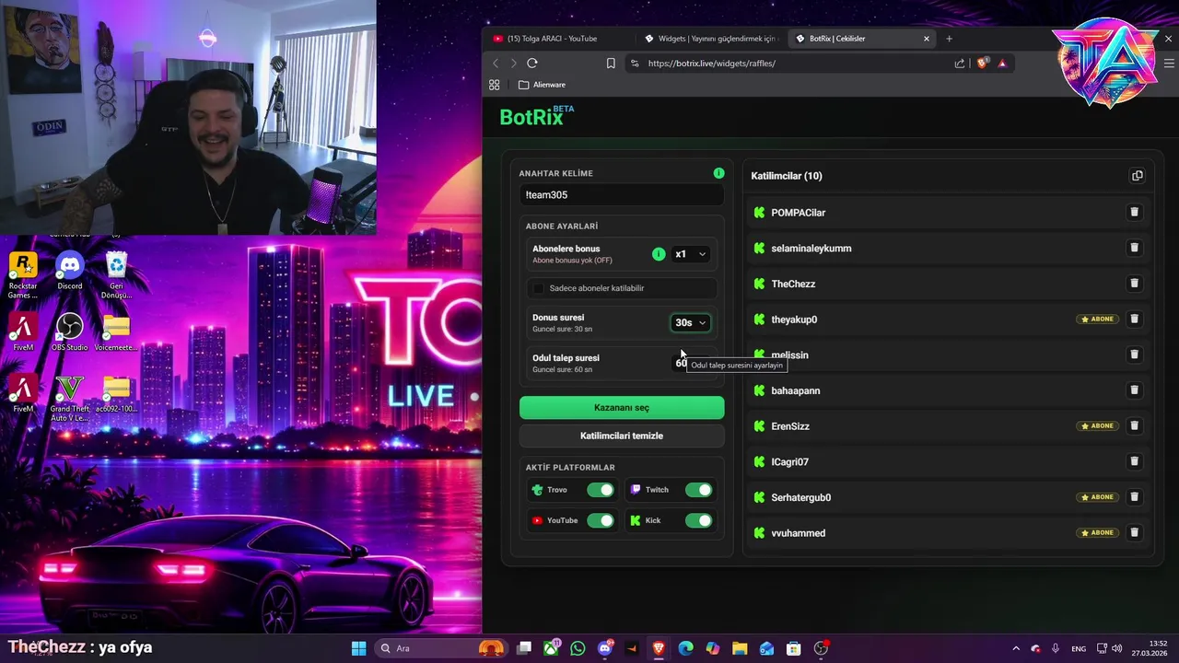Delete participant bahaapann
Screen dimensions: 1179x663
(x=1134, y=390)
